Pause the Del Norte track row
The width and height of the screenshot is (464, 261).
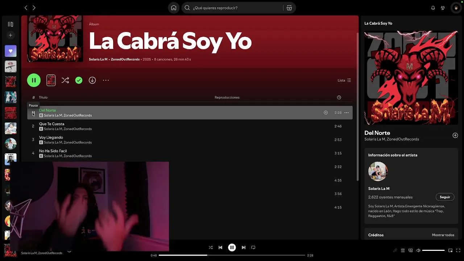coord(33,113)
